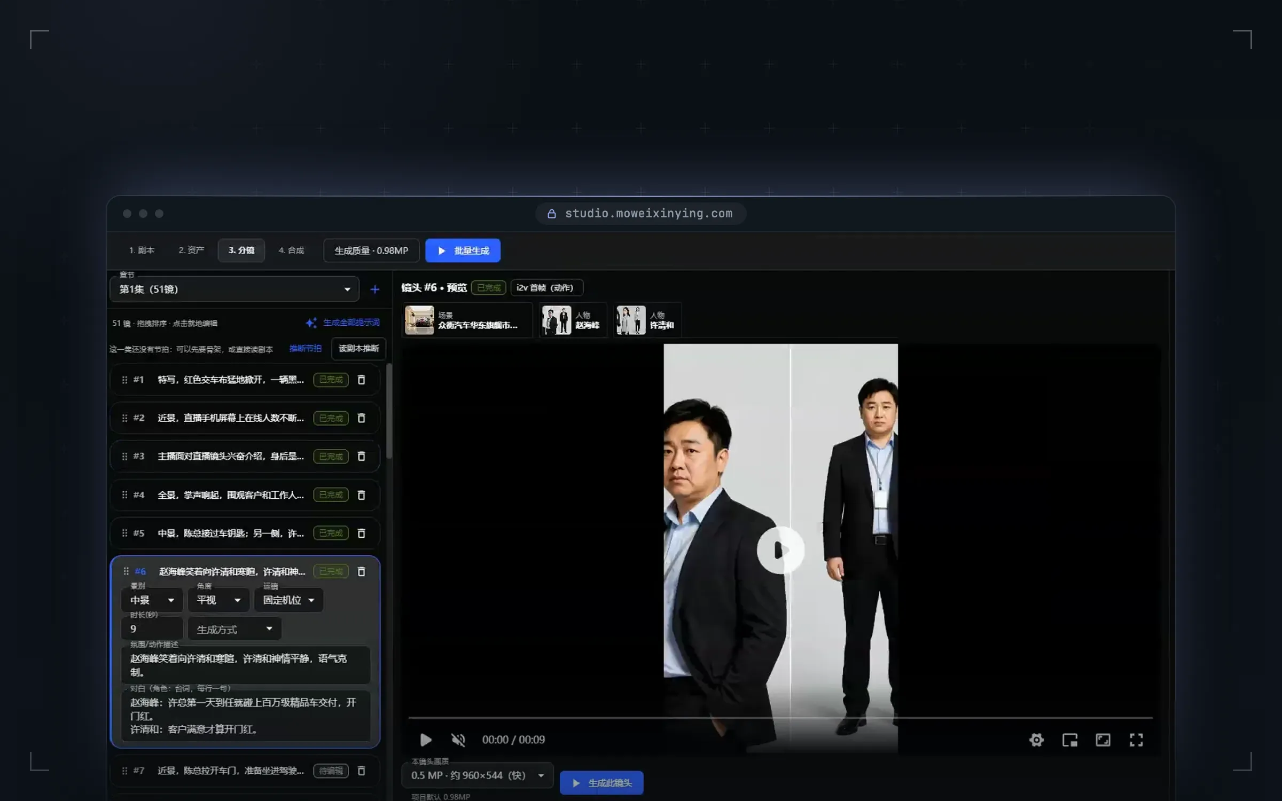
Task: Click the 推断节拍 link
Action: click(x=306, y=349)
